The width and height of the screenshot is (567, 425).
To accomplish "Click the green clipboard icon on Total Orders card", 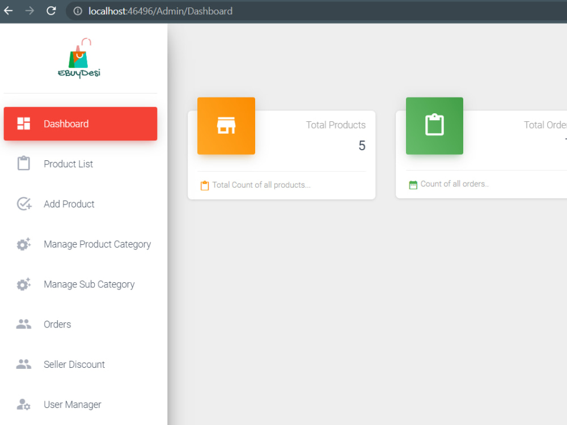I will coord(434,126).
